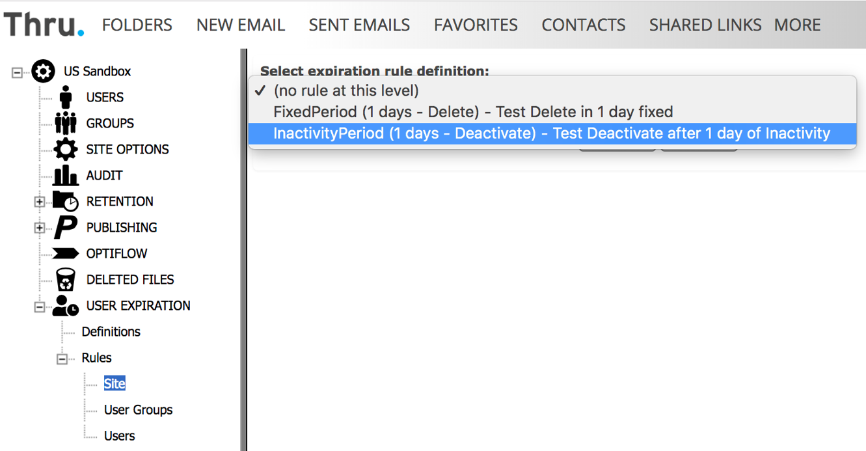866x451 pixels.
Task: Click the Groups people icon
Action: tap(66, 123)
